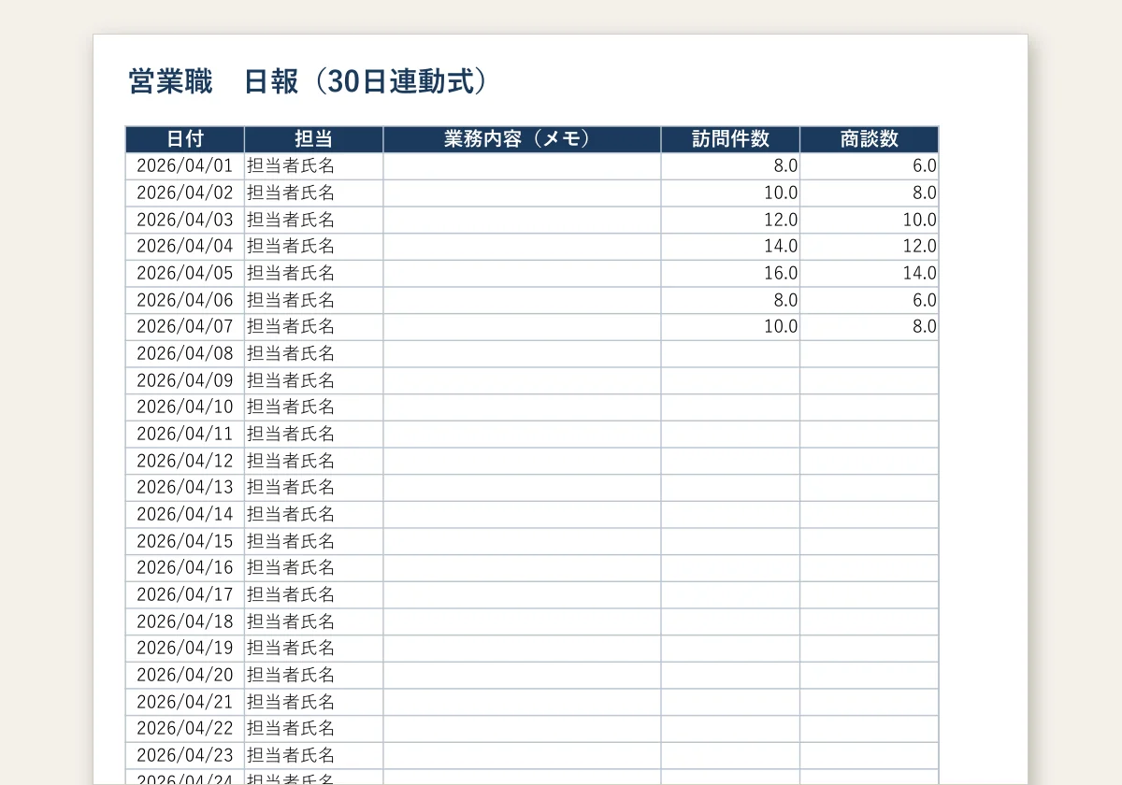The width and height of the screenshot is (1122, 785).
Task: Click 商談数 value 8.0 for 2026/04/07
Action: (870, 327)
